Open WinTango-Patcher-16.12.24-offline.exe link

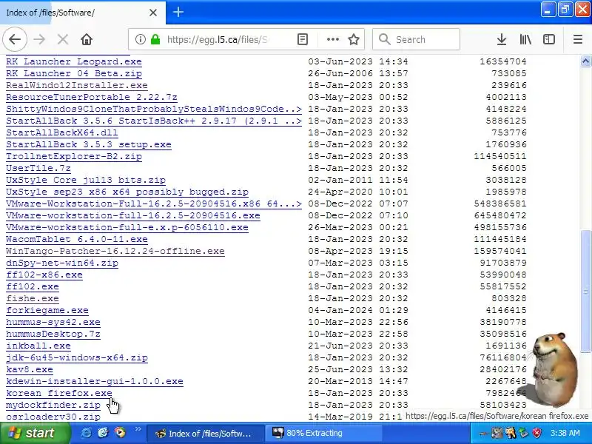115,251
